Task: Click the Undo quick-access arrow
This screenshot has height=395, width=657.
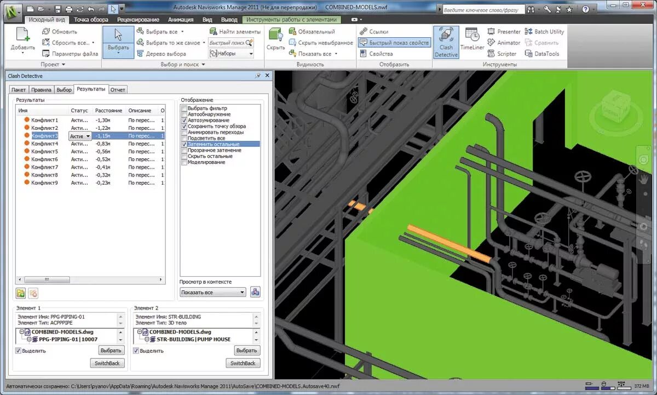Action: [x=91, y=9]
